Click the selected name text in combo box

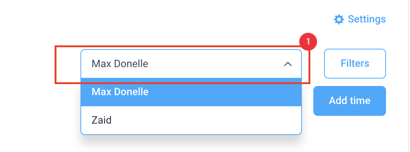click(x=120, y=64)
